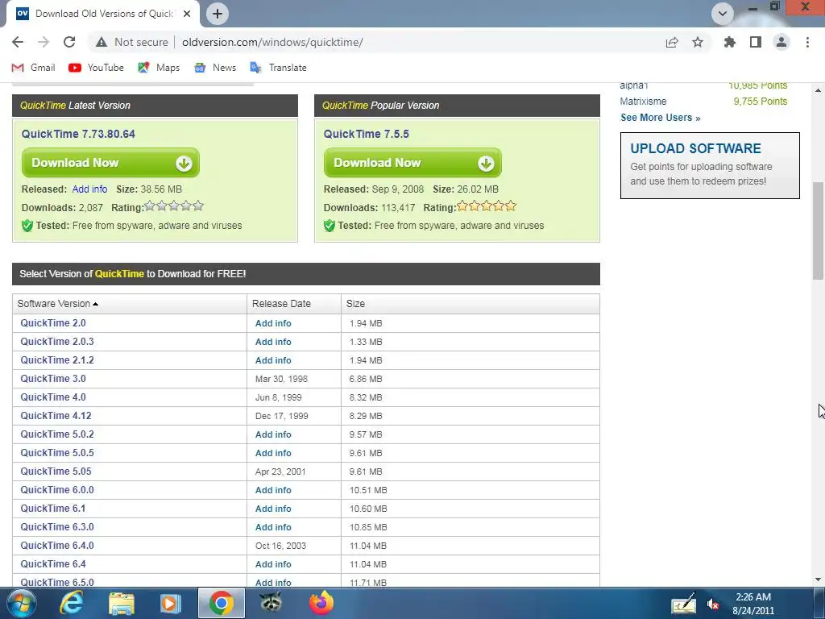Click the Not secure warning icon
Viewport: 825px width, 619px height.
pos(102,42)
